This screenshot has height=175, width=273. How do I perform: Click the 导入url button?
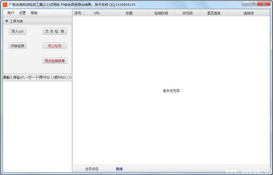tap(18, 31)
